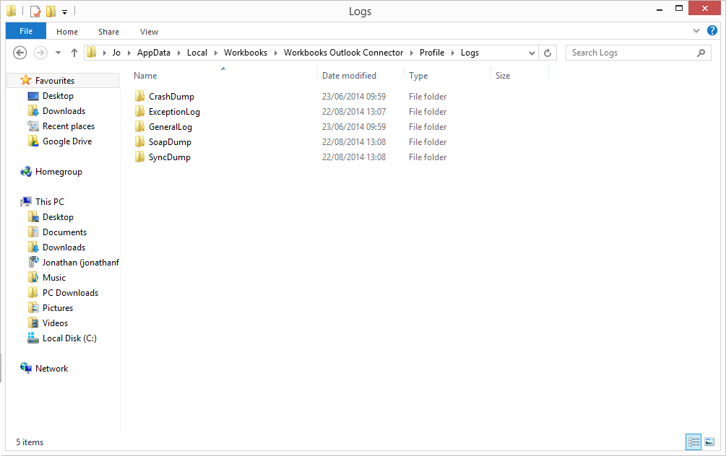Expand subfolders arrow after Workbooks breadcrumb
The width and height of the screenshot is (726, 456).
tap(275, 53)
